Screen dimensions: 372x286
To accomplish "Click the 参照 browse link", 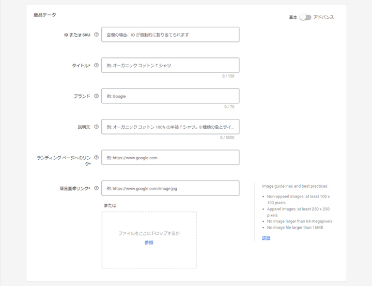I will coord(149,242).
